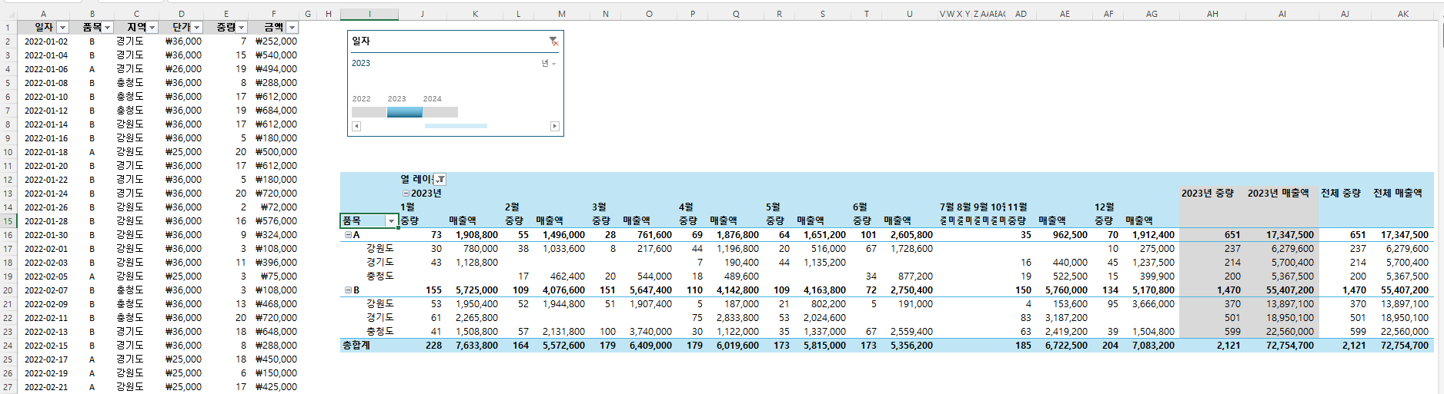Viewport: 1444px width, 394px height.
Task: Click the ₩720,000 cell in row 13
Action: (x=276, y=194)
